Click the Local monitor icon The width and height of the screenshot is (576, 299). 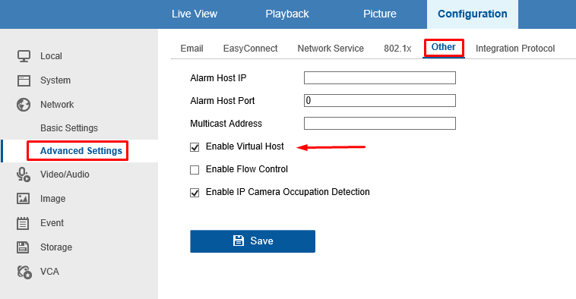pyautogui.click(x=24, y=56)
